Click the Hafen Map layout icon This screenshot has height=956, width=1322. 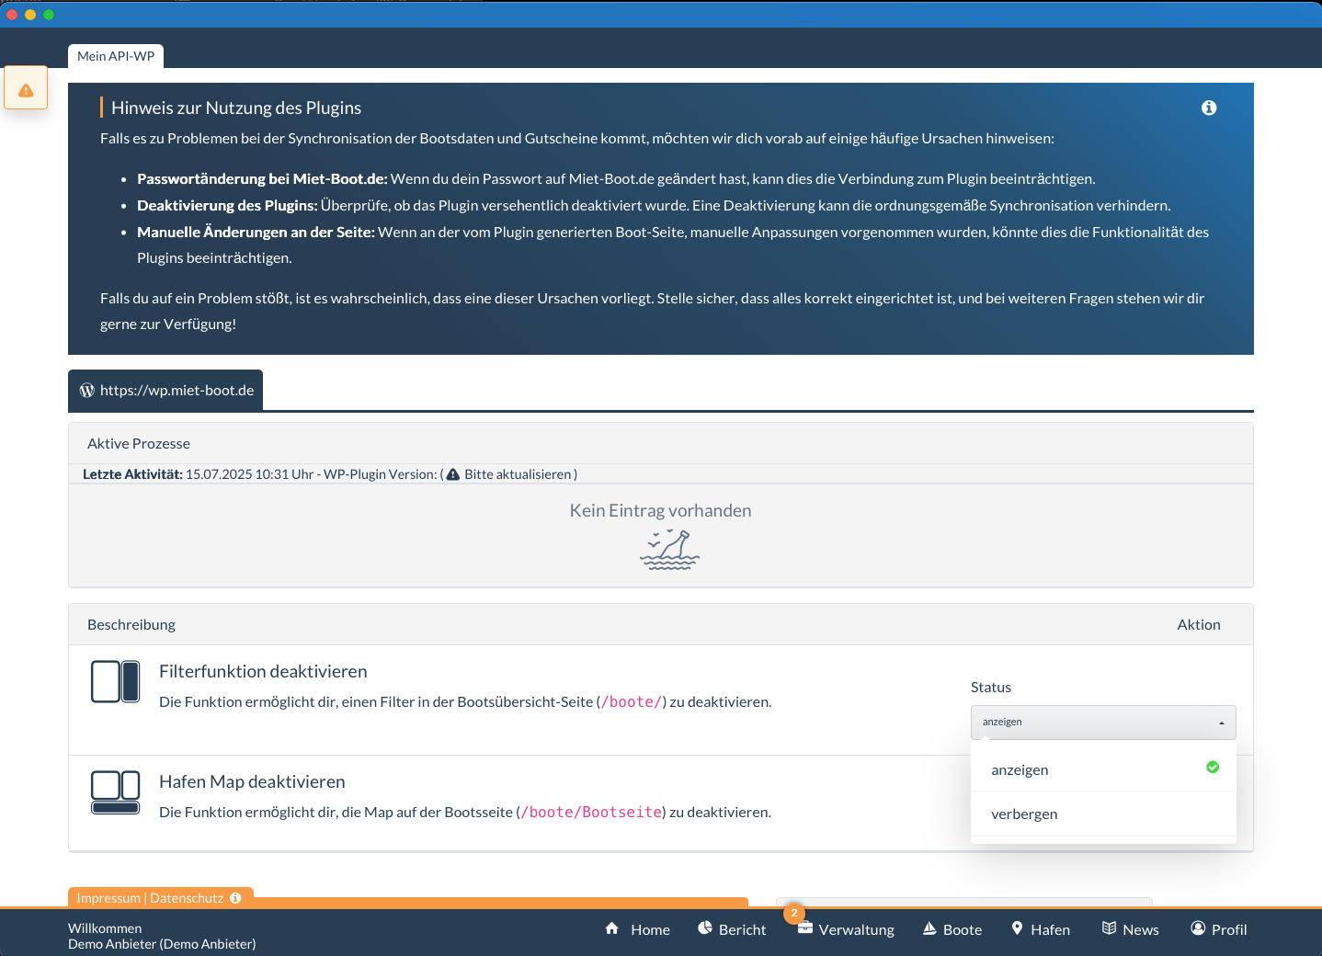tap(115, 792)
